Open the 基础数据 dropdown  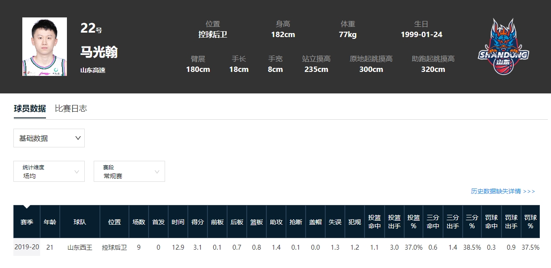coord(49,138)
